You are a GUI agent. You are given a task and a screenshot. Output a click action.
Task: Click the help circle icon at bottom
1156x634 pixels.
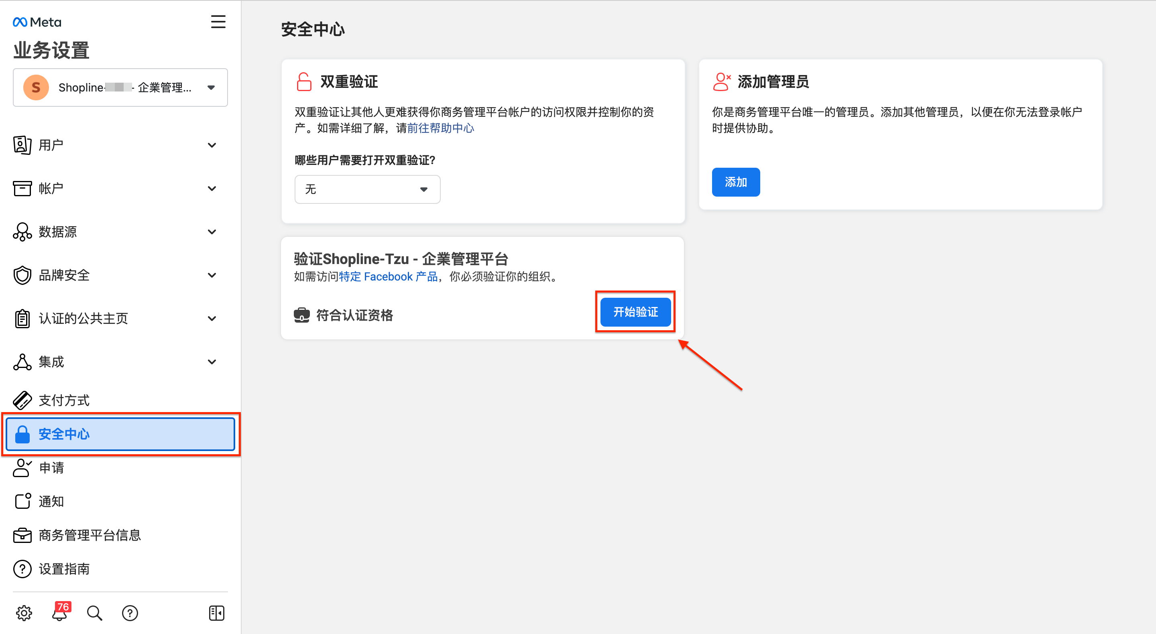(x=130, y=612)
